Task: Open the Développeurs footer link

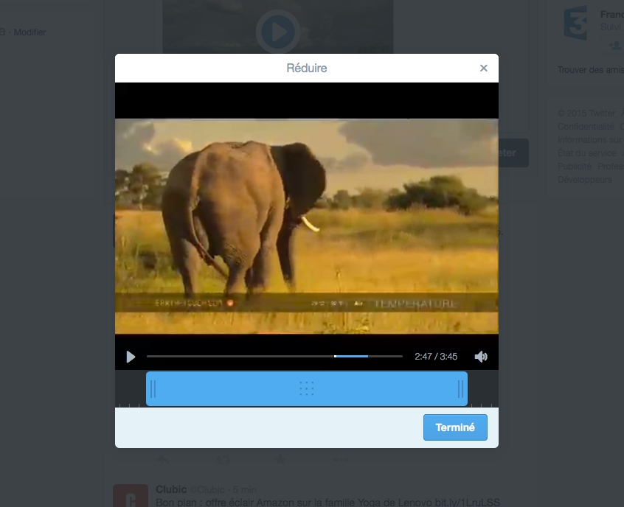Action: click(585, 180)
